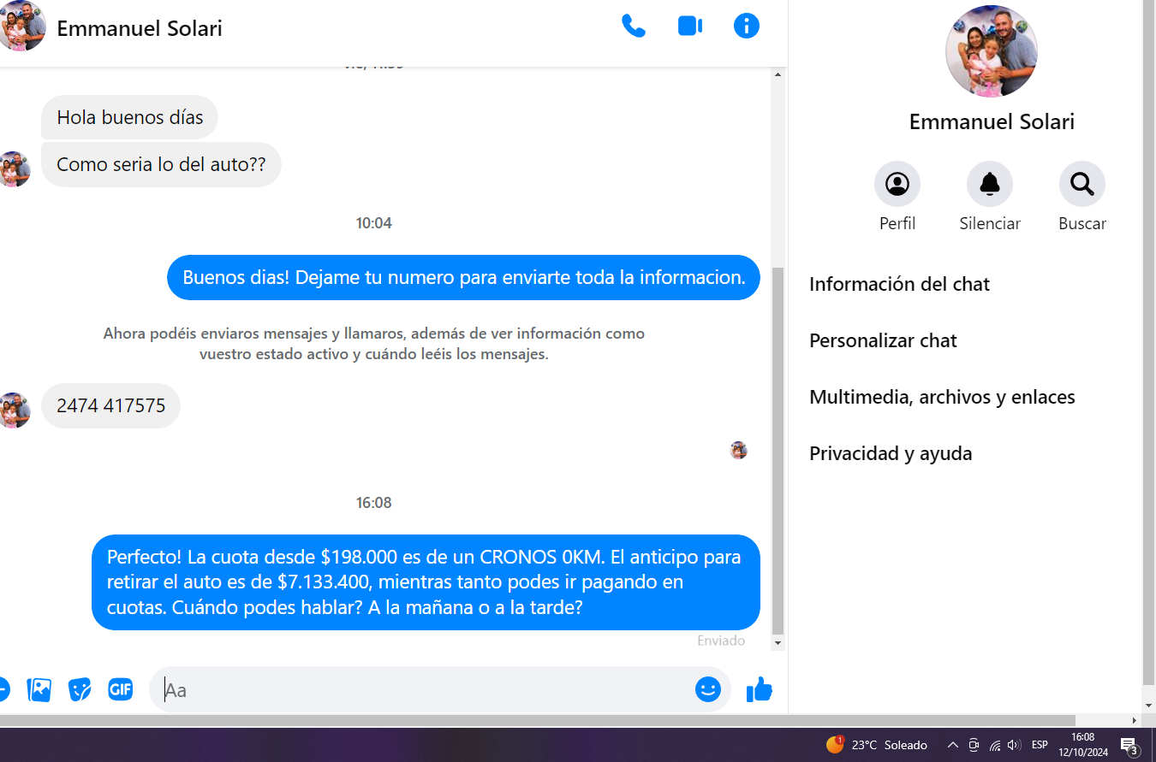Click the small seen-receipt avatar under the messages
This screenshot has width=1156, height=762.
(x=739, y=451)
